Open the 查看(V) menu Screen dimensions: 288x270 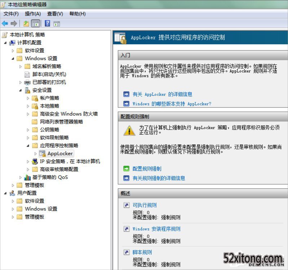click(55, 14)
